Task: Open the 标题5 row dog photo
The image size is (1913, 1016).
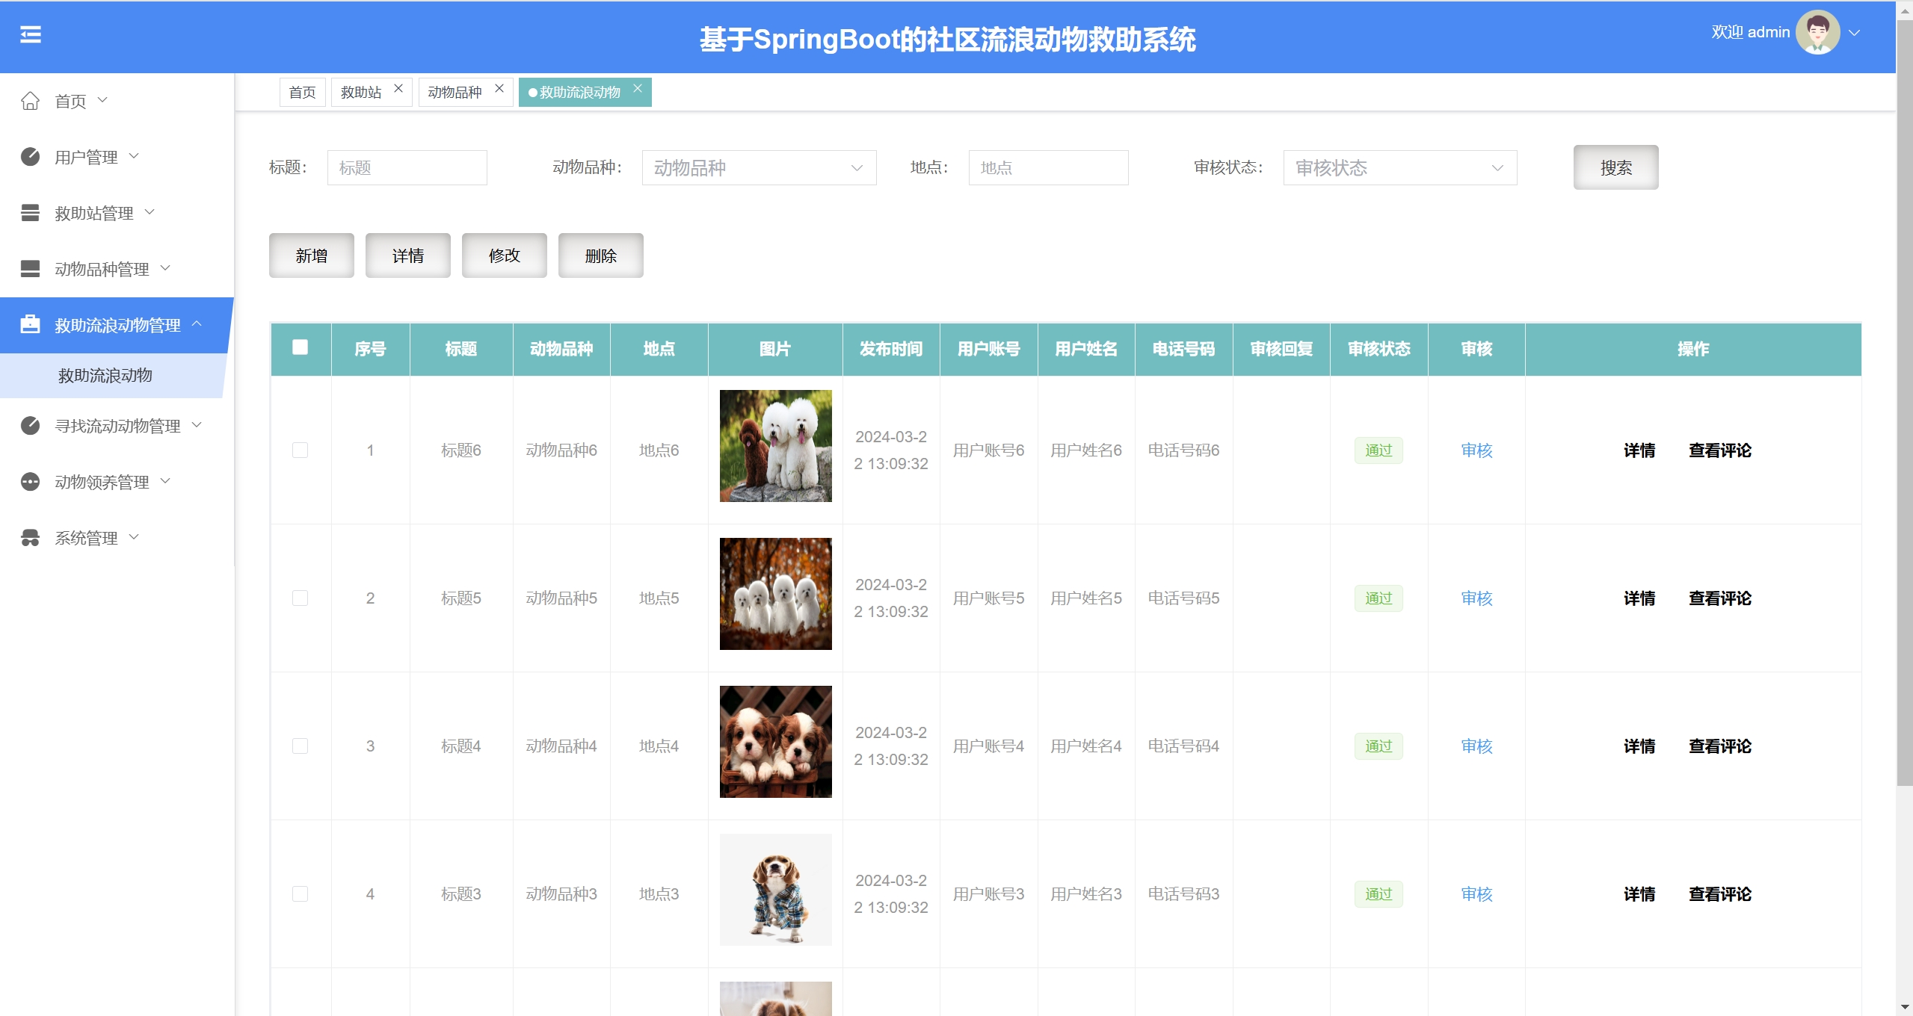Action: point(776,594)
